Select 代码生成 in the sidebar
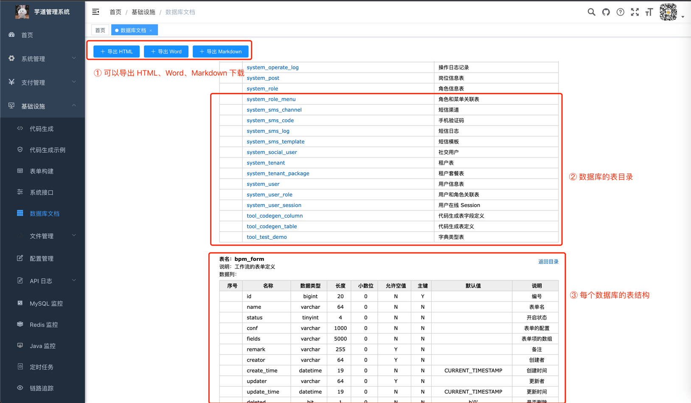The width and height of the screenshot is (691, 403). point(41,129)
